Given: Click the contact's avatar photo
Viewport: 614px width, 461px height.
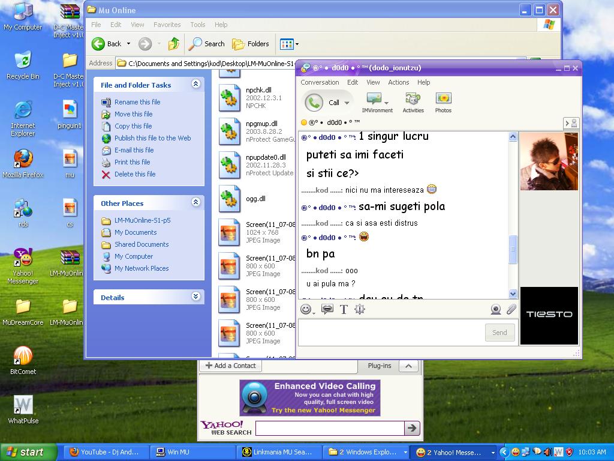Looking at the screenshot, I should pyautogui.click(x=549, y=161).
